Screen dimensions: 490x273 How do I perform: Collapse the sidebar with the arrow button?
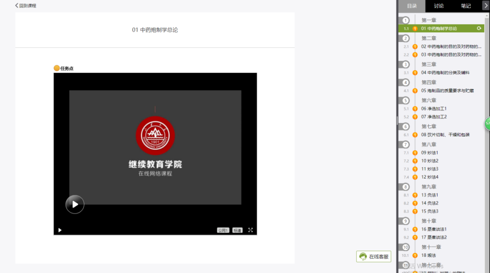point(486,5)
